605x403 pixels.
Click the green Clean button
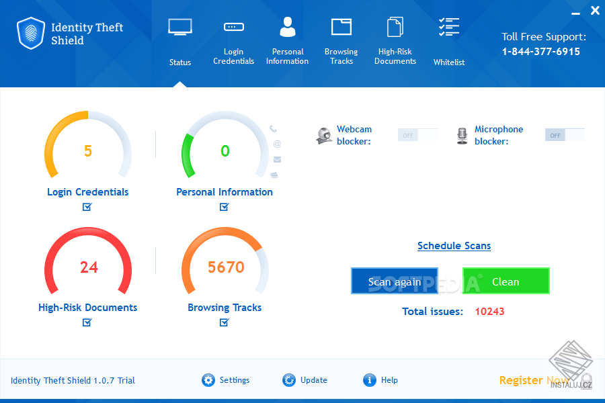506,281
